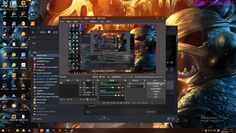
Task: Open the 淡出 transition type dropdown
Action: pos(135,83)
